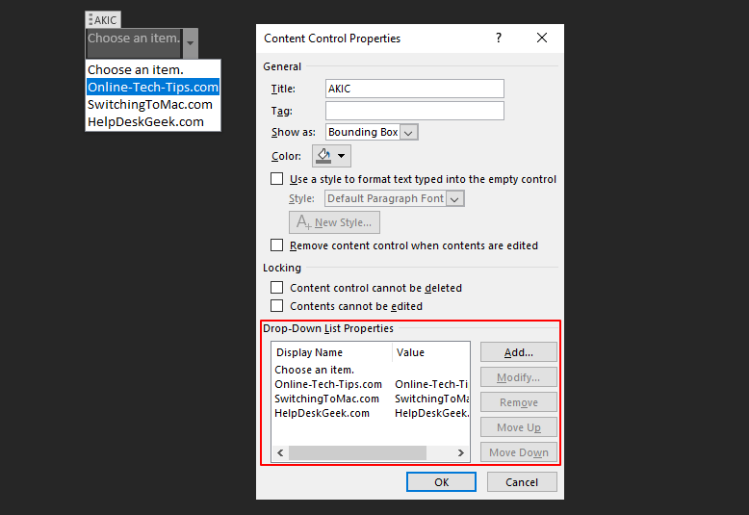Select Online-Tech-Tips.com from the dropdown list
Viewport: 749px width, 515px height.
click(153, 87)
